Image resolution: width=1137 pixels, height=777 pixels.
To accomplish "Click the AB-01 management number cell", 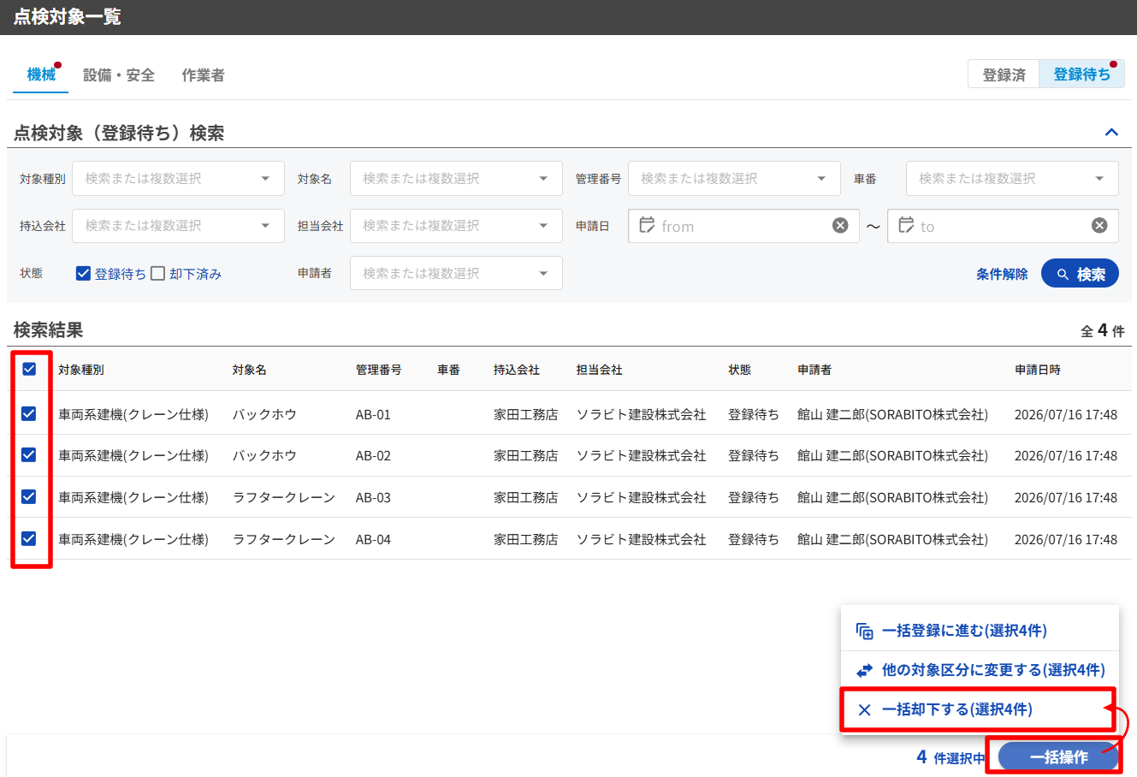I will point(373,414).
